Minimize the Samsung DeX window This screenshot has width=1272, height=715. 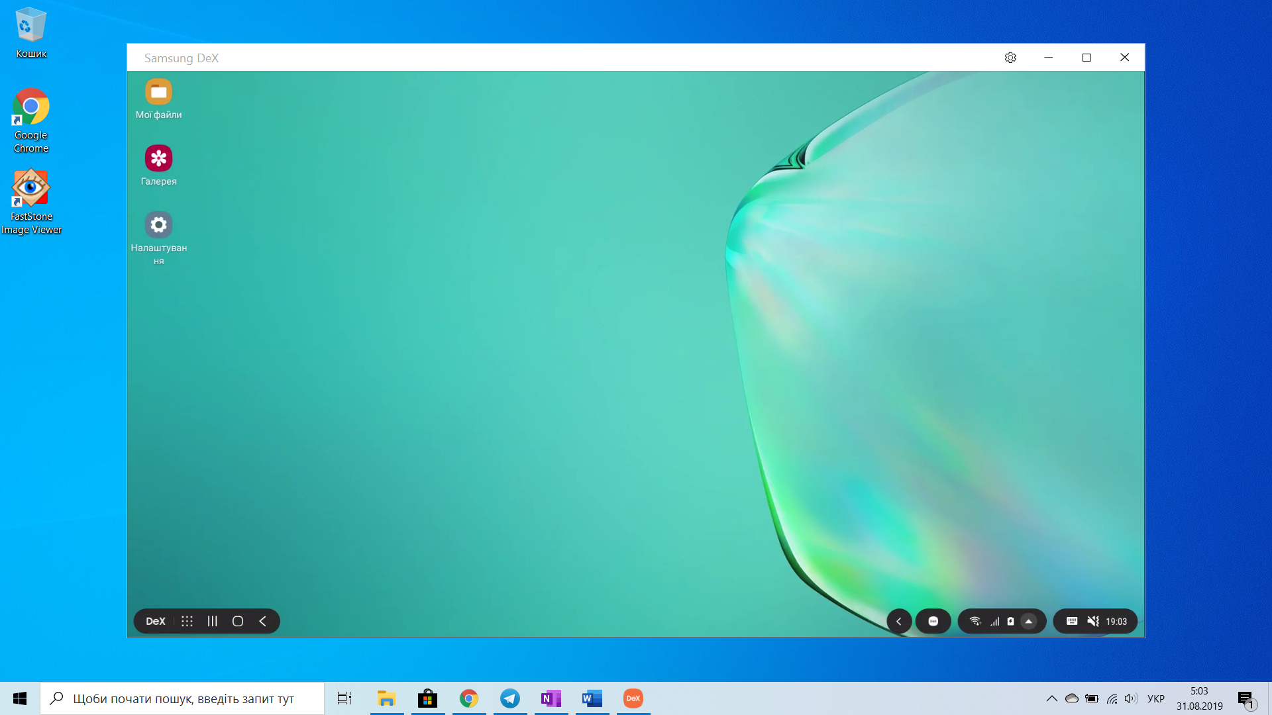(1048, 58)
